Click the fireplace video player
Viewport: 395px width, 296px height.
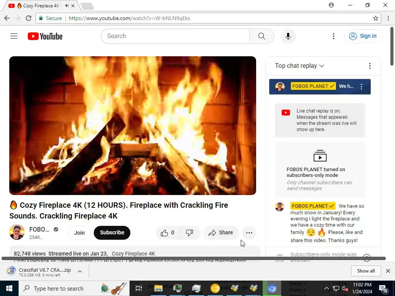coord(133,125)
